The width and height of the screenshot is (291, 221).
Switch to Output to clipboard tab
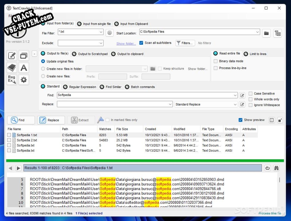[127, 54]
